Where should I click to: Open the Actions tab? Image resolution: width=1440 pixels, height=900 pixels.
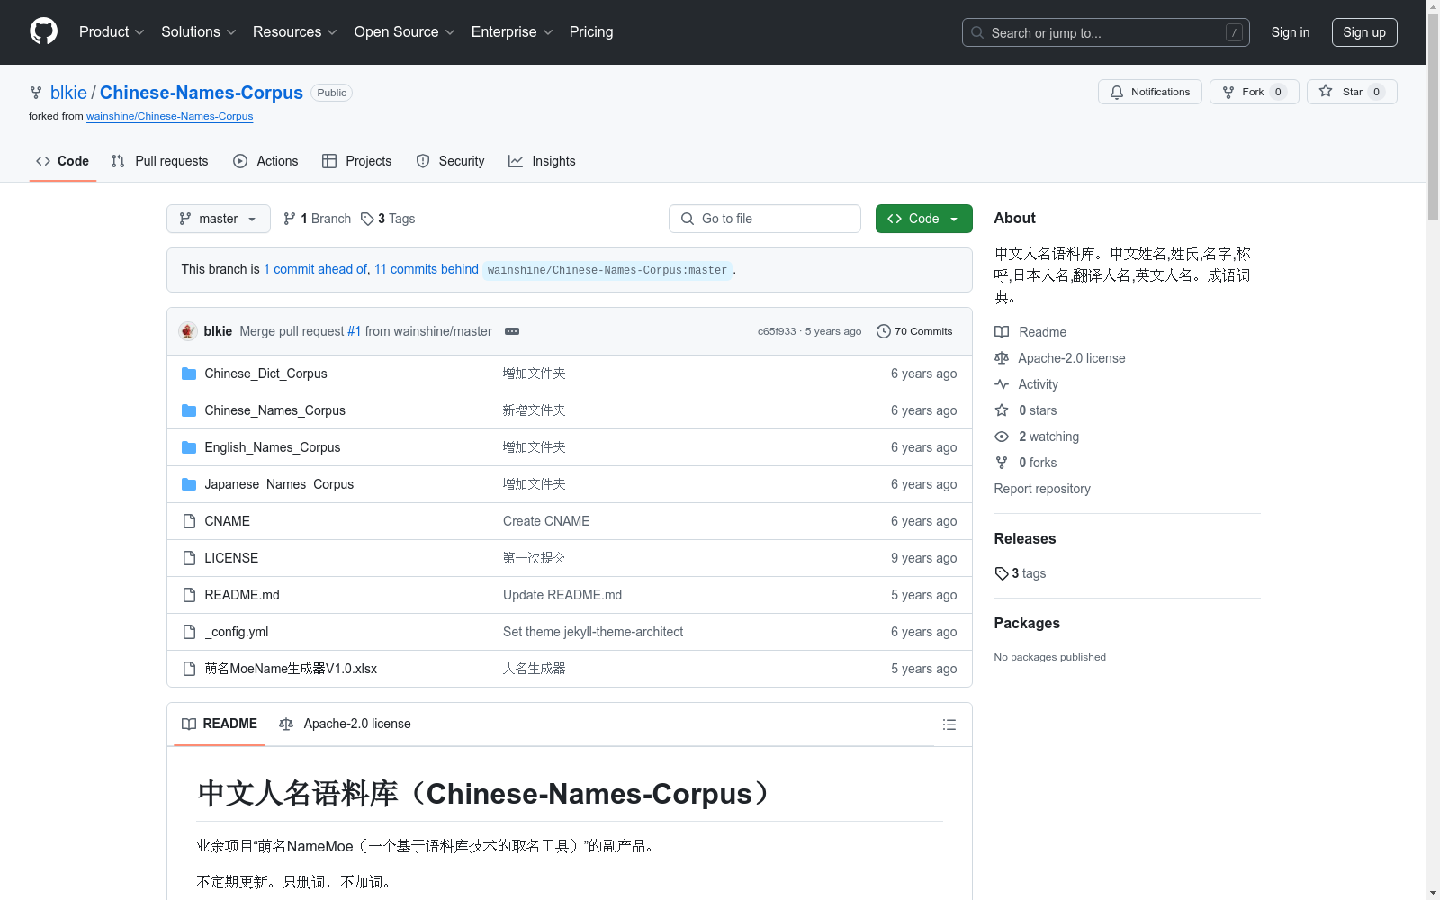pyautogui.click(x=265, y=161)
